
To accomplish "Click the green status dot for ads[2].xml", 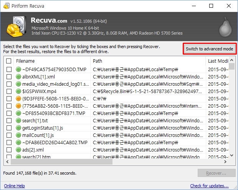I will point(18,150).
